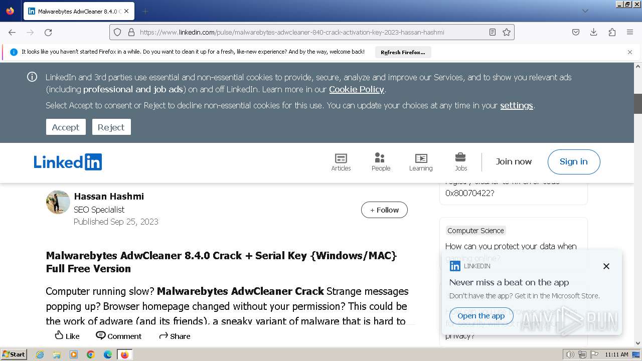Screen dimensions: 642x361
Task: Accept the LinkedIn cookies
Action: click(66, 127)
